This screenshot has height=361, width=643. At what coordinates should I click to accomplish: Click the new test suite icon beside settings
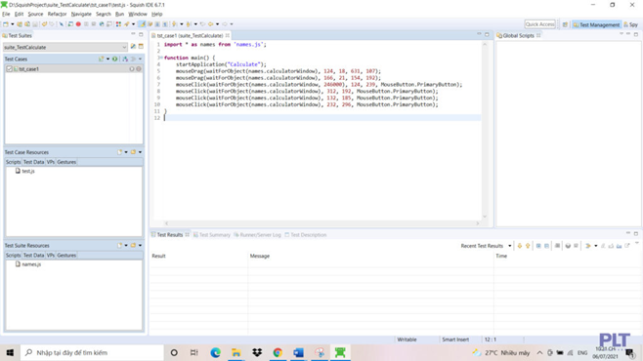(x=141, y=47)
